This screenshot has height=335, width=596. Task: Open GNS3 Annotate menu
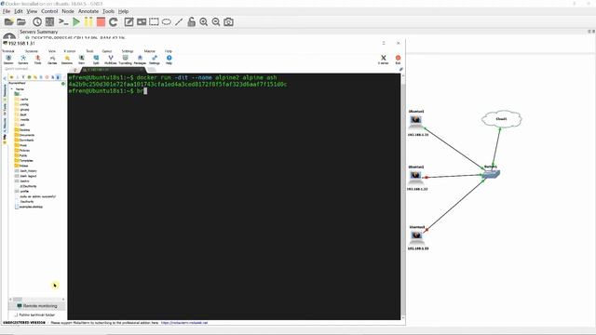[88, 11]
